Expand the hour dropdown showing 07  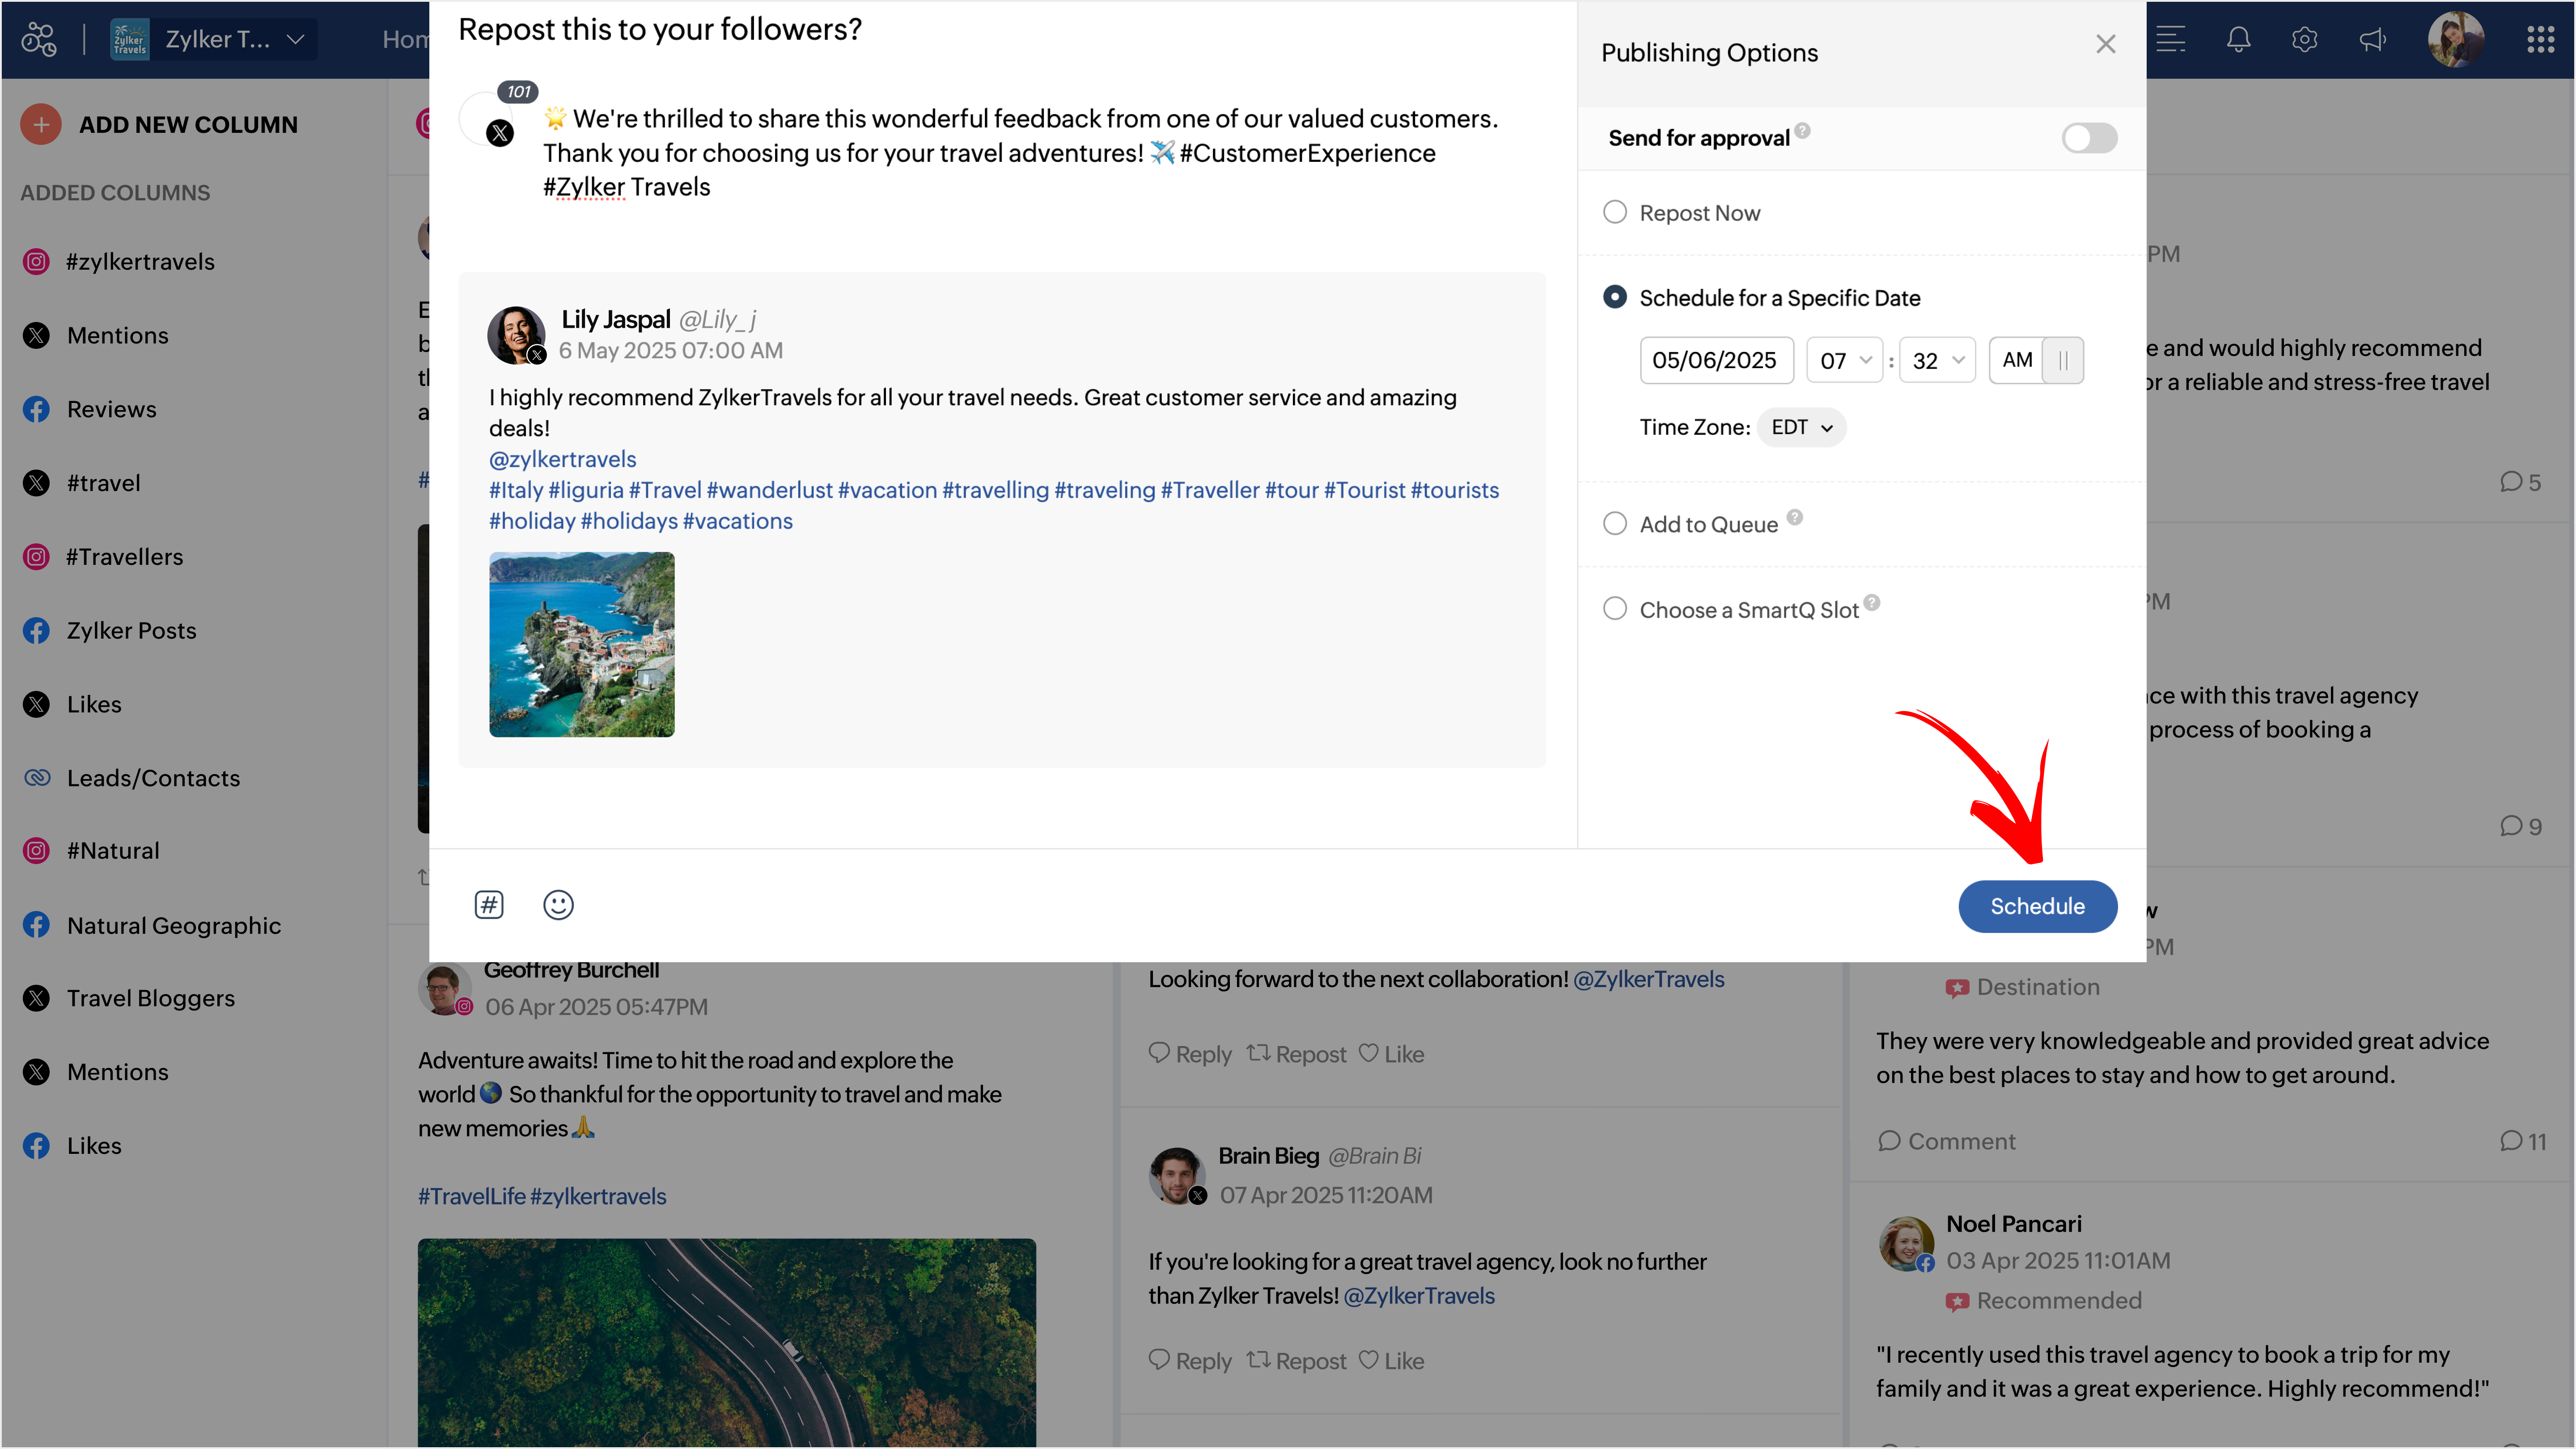(x=1844, y=360)
